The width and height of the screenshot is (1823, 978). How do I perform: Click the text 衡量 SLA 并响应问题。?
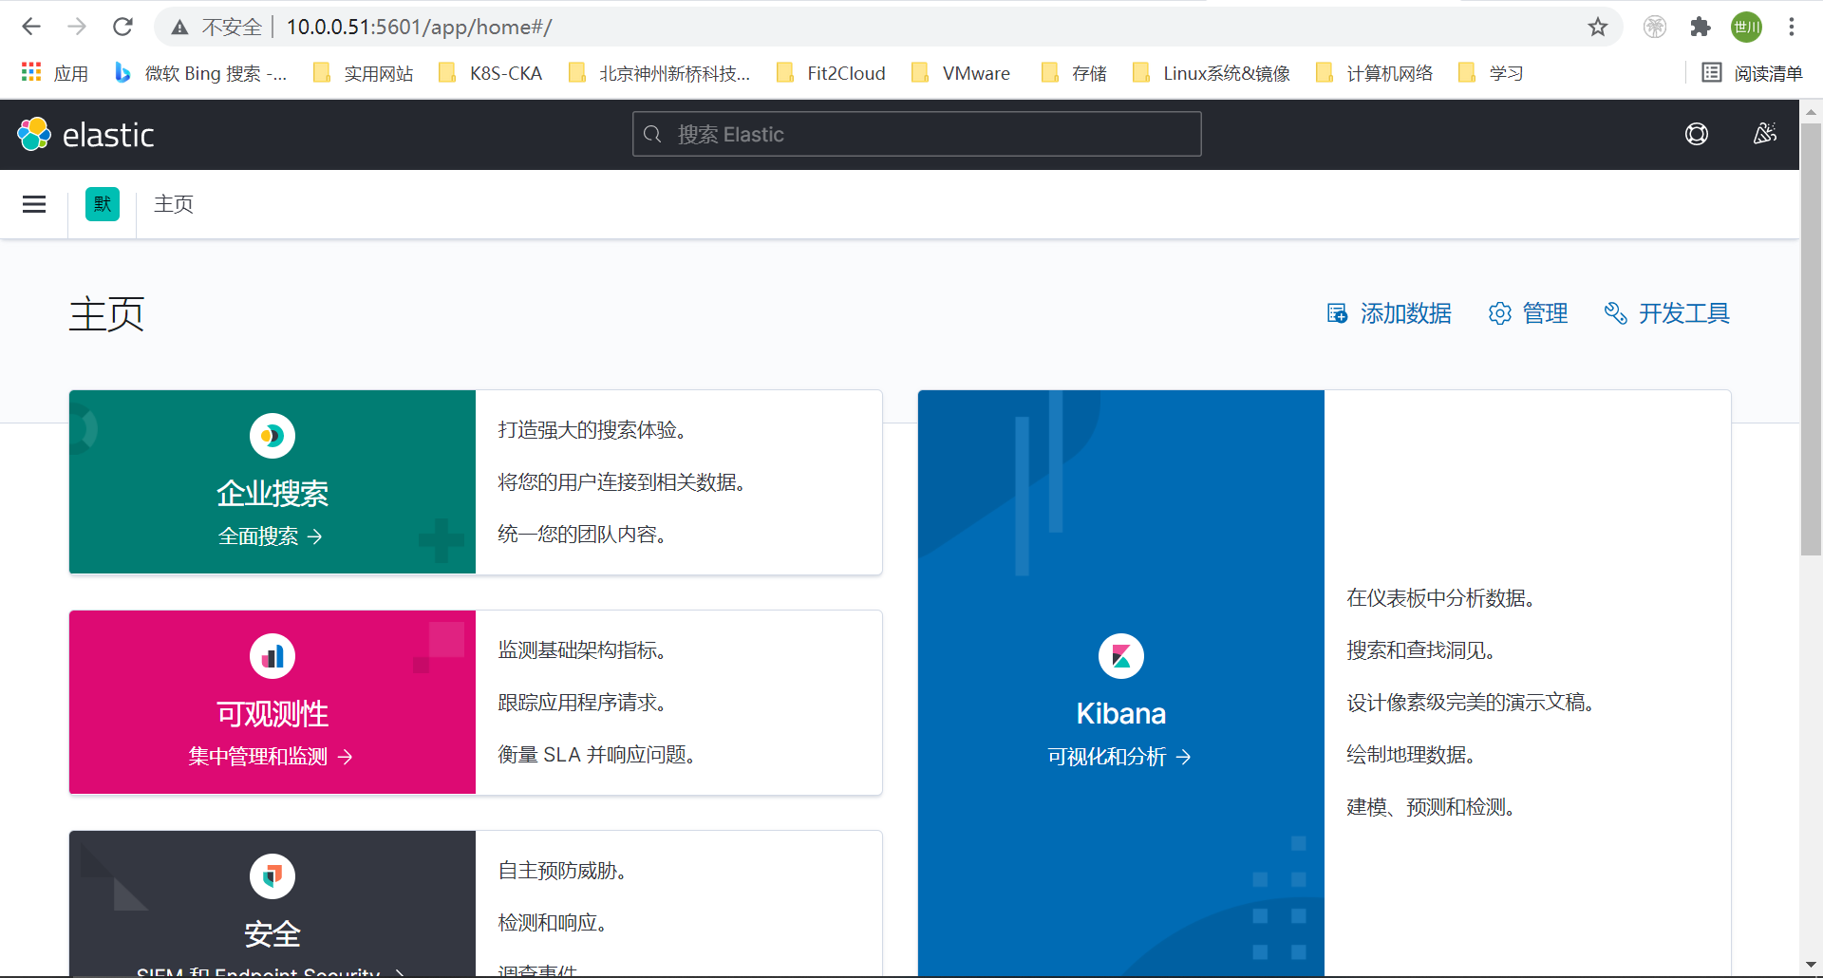597,755
